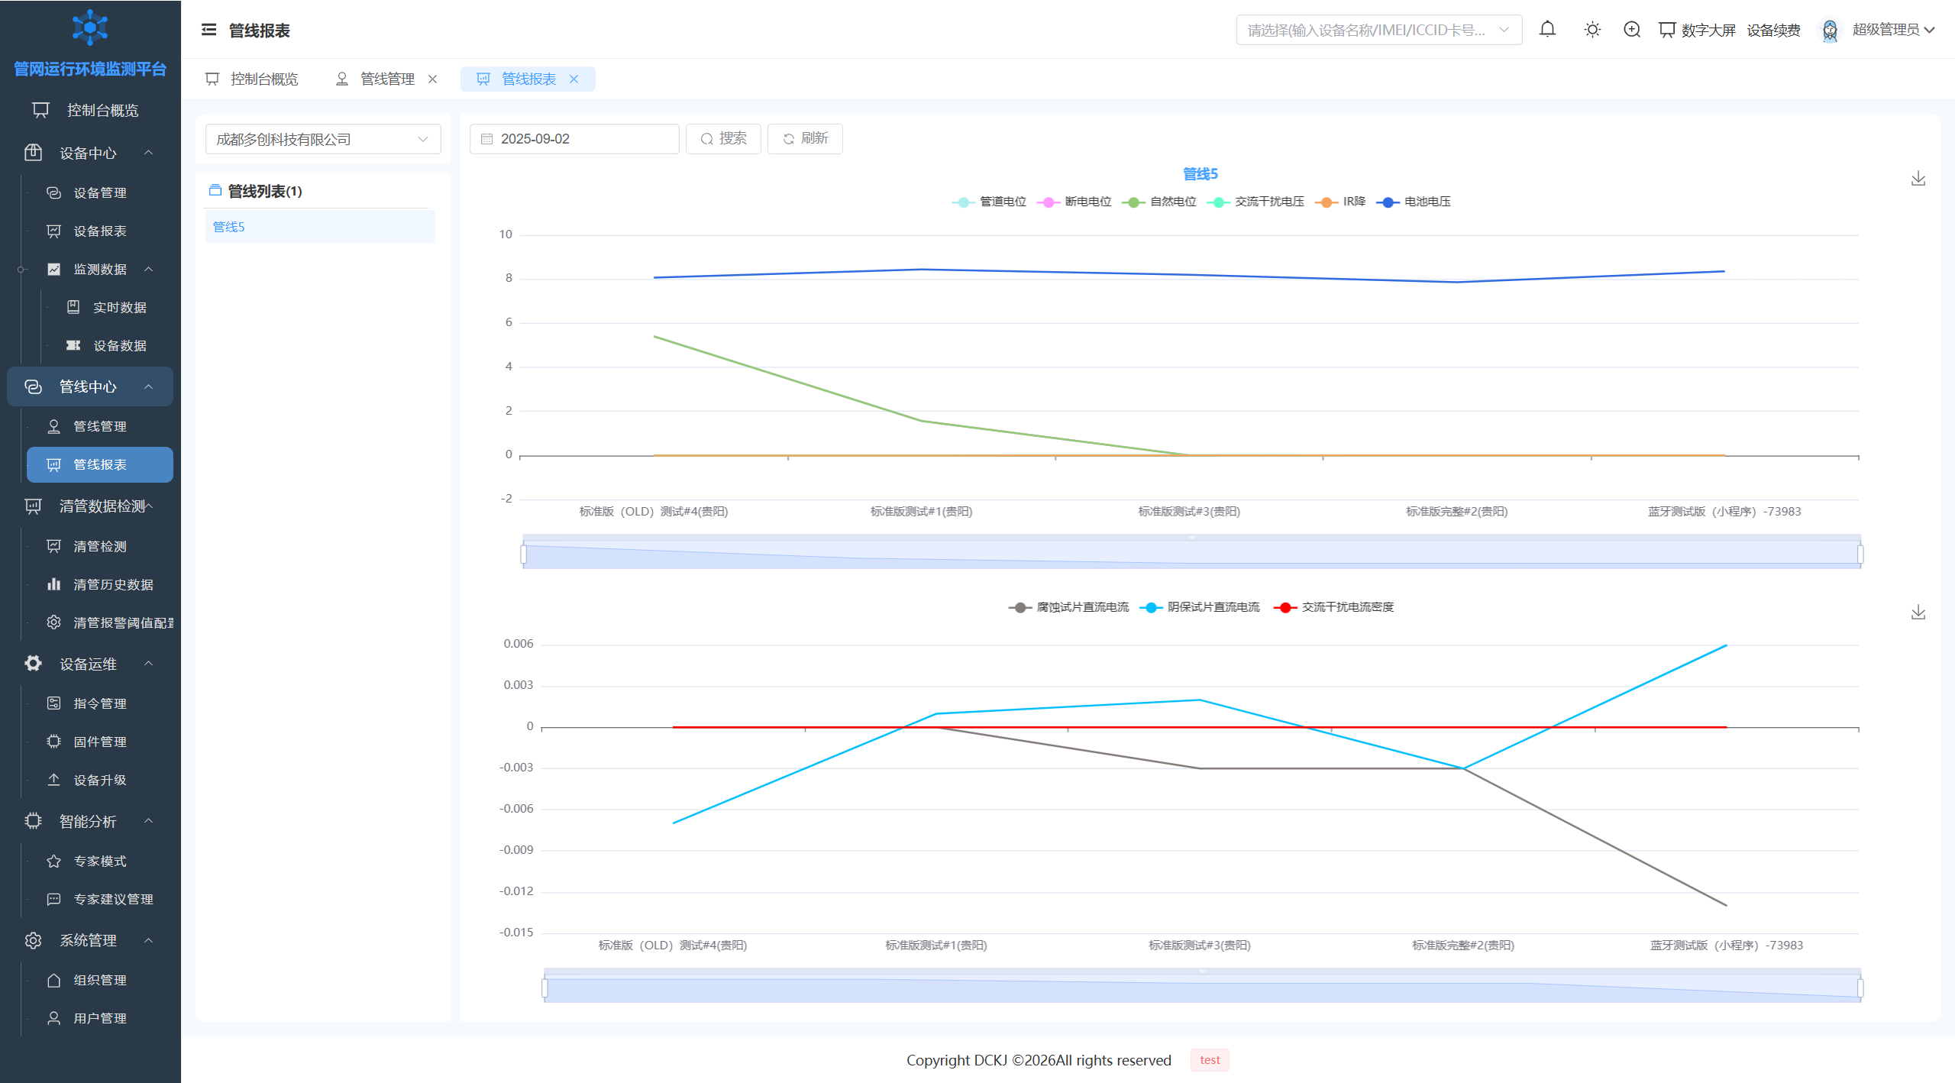Viewport: 1955px width, 1083px height.
Task: Close the 管线报表 tab
Action: tap(574, 79)
